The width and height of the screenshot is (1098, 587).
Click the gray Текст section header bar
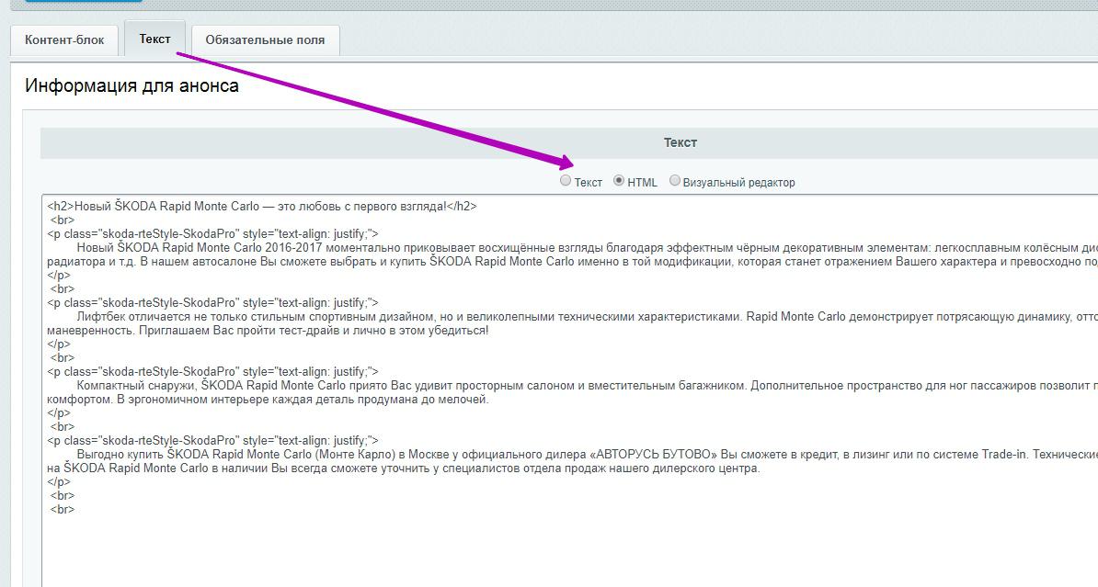click(x=569, y=142)
